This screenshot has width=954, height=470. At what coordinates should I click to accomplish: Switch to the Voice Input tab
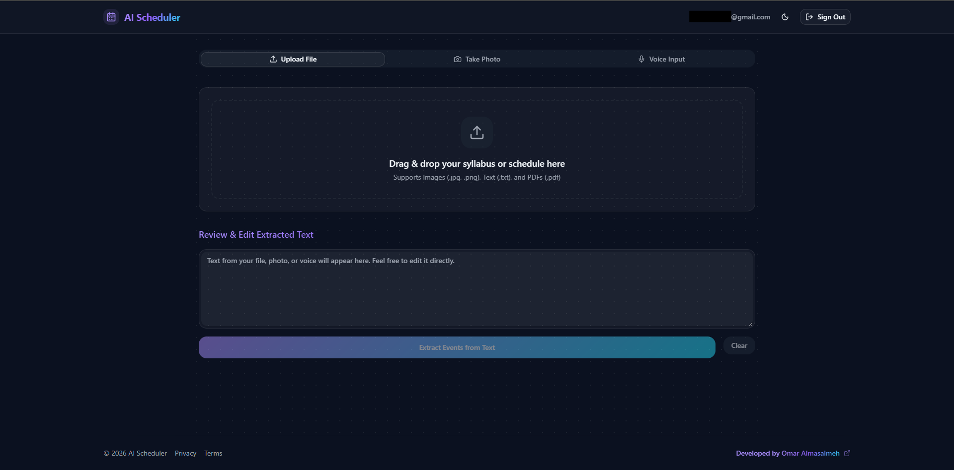667,59
